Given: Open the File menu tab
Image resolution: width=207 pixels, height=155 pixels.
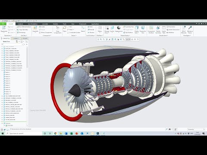Looking at the screenshot, I should [x=3, y=24].
